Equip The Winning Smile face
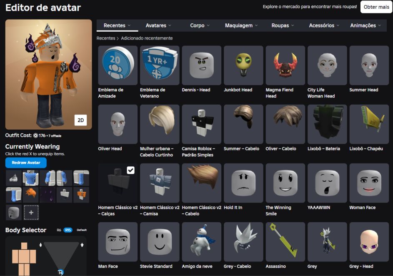 [285, 183]
